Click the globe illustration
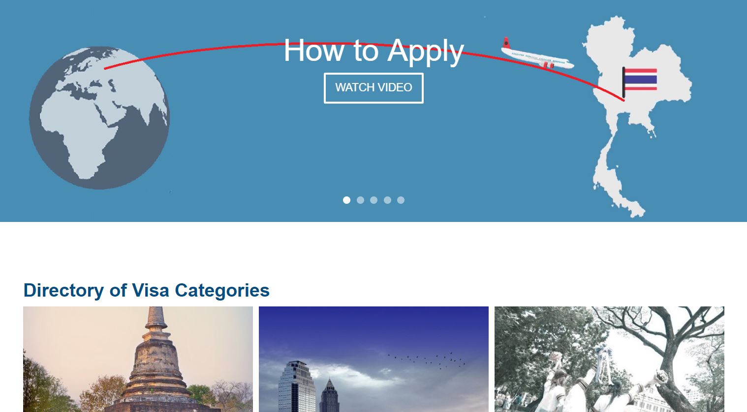The width and height of the screenshot is (747, 412). coord(99,118)
